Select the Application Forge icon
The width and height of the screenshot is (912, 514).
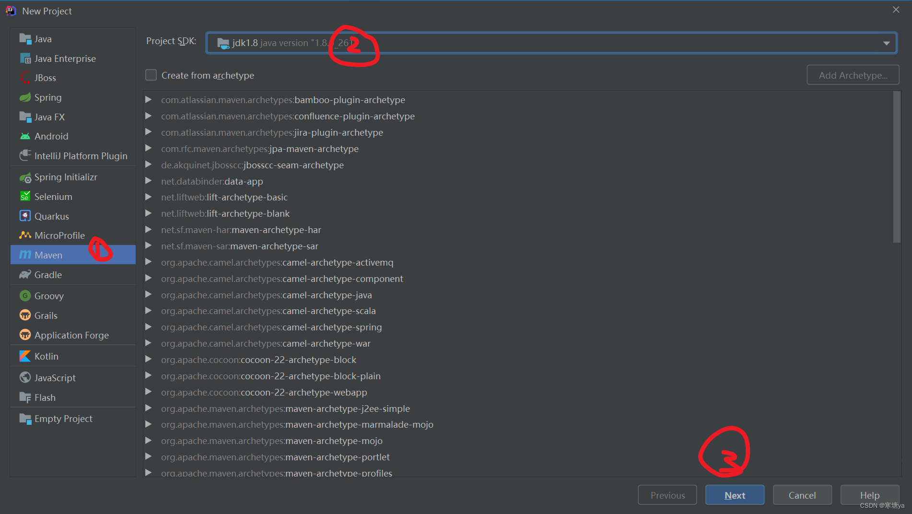pyautogui.click(x=25, y=335)
